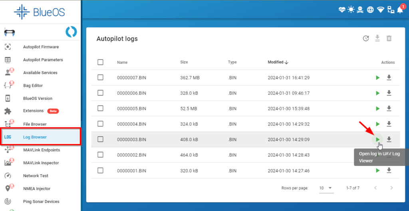The image size is (409, 211).
Task: Download the 00000004.BIN log file
Action: (x=389, y=124)
